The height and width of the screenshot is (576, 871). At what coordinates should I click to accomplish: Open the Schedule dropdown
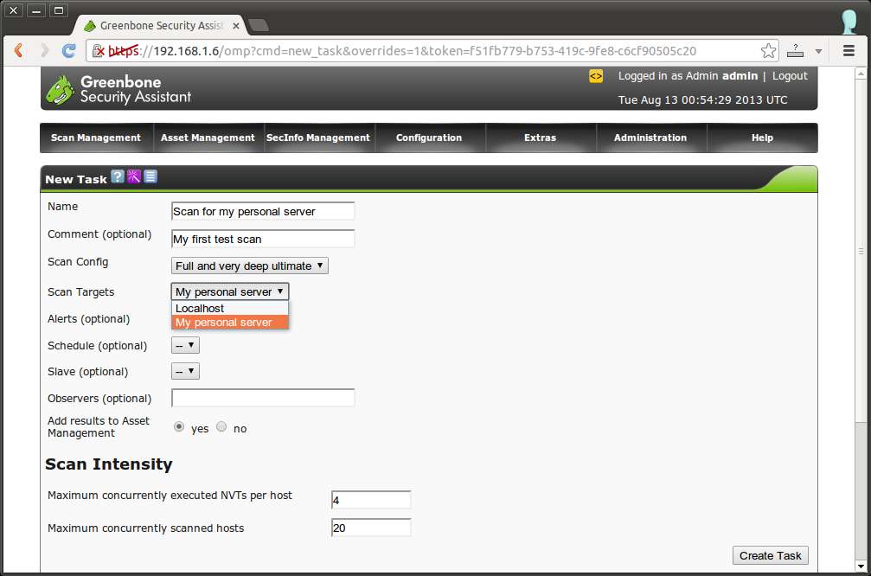tap(185, 345)
